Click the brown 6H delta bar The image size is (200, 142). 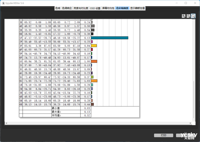pyautogui.click(x=93, y=104)
